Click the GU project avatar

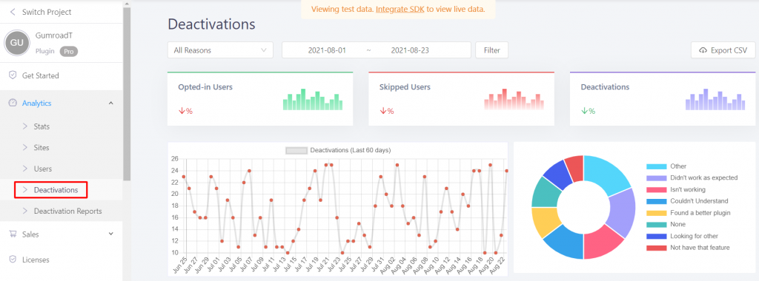17,43
